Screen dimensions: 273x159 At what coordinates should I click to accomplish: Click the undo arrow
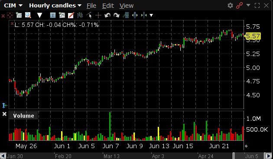pyautogui.click(x=107, y=15)
